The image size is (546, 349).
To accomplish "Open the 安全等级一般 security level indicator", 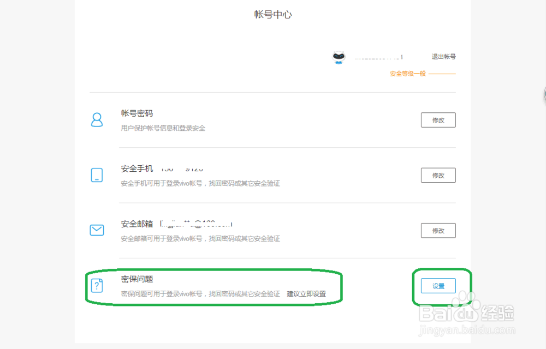I will click(x=407, y=73).
